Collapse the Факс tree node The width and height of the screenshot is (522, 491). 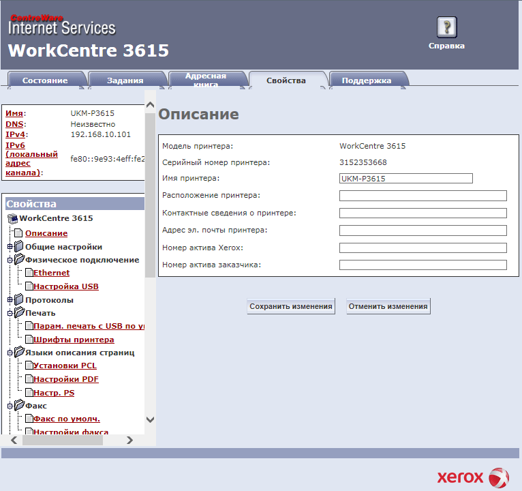(x=10, y=406)
